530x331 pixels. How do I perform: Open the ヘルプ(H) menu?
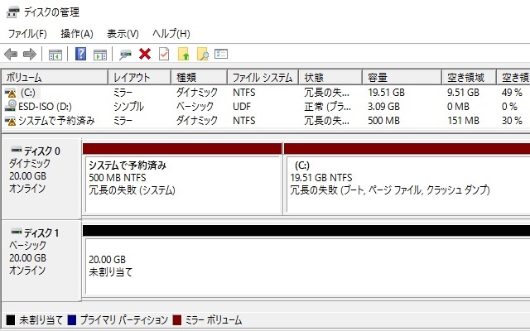(171, 34)
